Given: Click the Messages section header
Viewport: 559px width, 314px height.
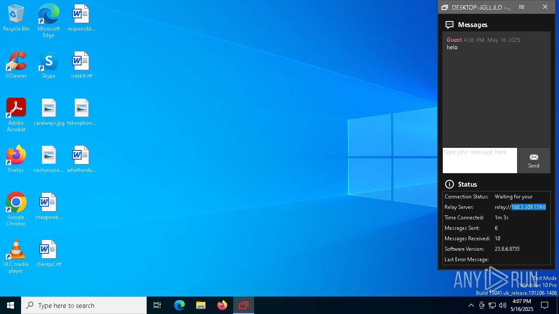Looking at the screenshot, I should pyautogui.click(x=466, y=25).
